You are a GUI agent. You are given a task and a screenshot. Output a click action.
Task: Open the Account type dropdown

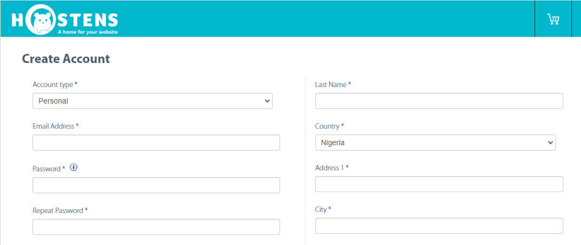(152, 101)
